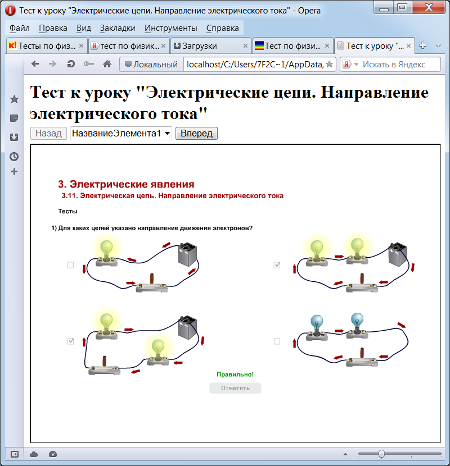Close the 'Тест по физи...' tab
The height and width of the screenshot is (466, 450).
point(327,46)
